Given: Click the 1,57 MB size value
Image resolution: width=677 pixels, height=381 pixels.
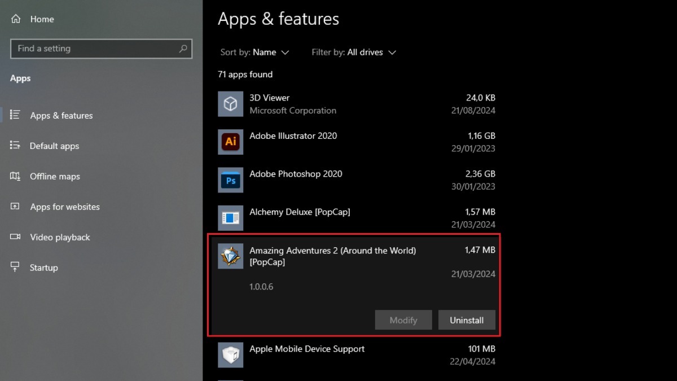Looking at the screenshot, I should (x=481, y=212).
